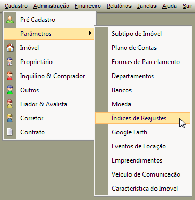Select Característica do Imóvel in submenu
Viewport: 195px width, 200px height.
[x=143, y=189]
